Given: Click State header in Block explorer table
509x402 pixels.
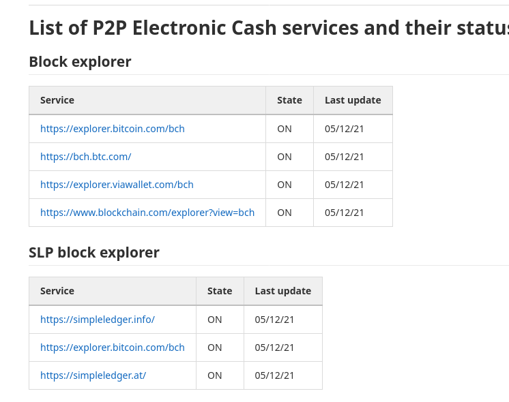Looking at the screenshot, I should pos(289,100).
